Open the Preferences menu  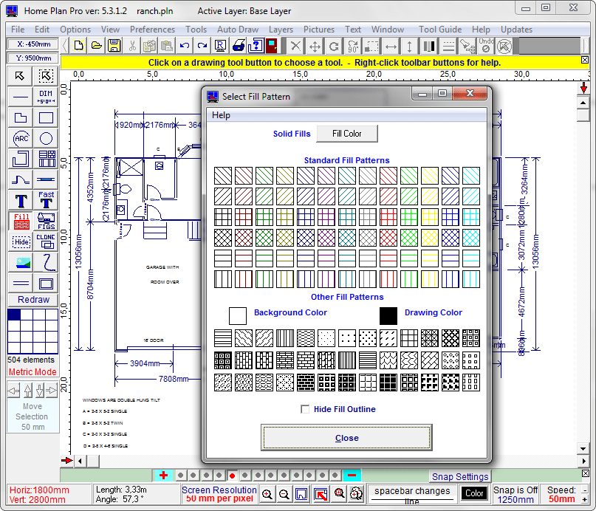152,30
